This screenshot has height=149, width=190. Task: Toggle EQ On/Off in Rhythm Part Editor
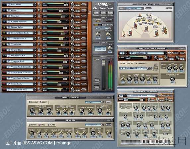pyautogui.click(x=163, y=68)
